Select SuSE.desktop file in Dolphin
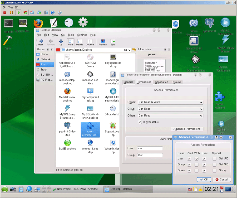Image resolution: width=237 pixels, height=198 pixels. (67, 145)
